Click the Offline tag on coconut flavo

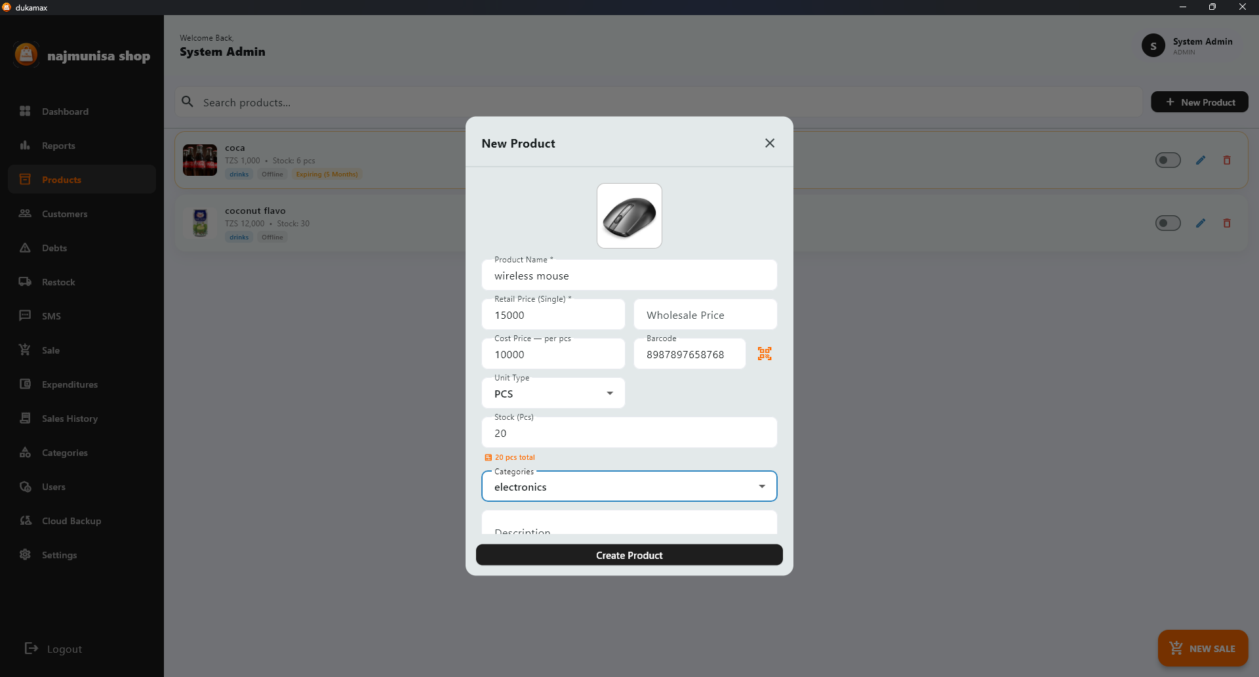click(x=272, y=237)
